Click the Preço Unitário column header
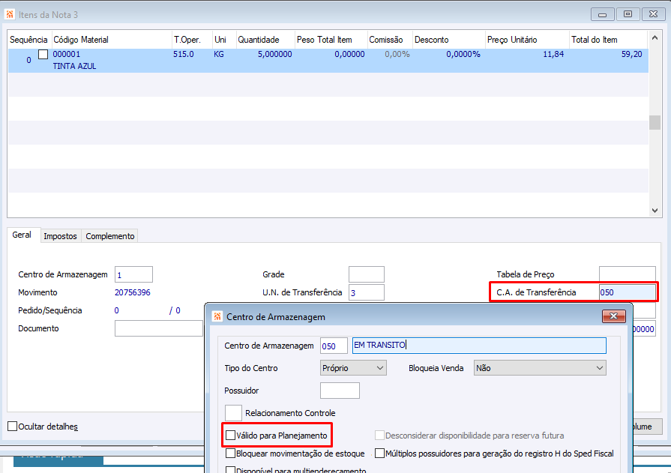This screenshot has width=671, height=473. point(527,40)
